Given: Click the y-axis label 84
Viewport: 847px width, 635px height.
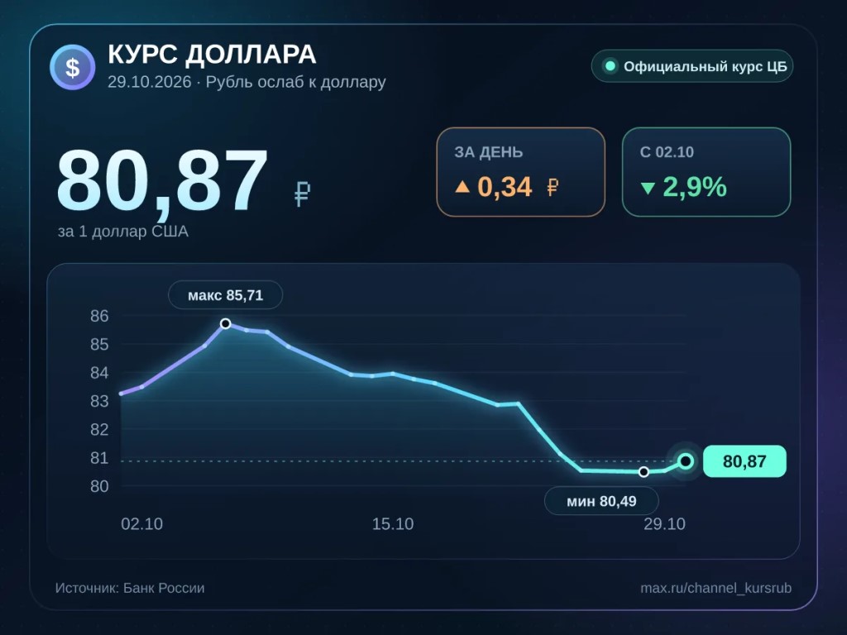Looking at the screenshot, I should click(99, 373).
